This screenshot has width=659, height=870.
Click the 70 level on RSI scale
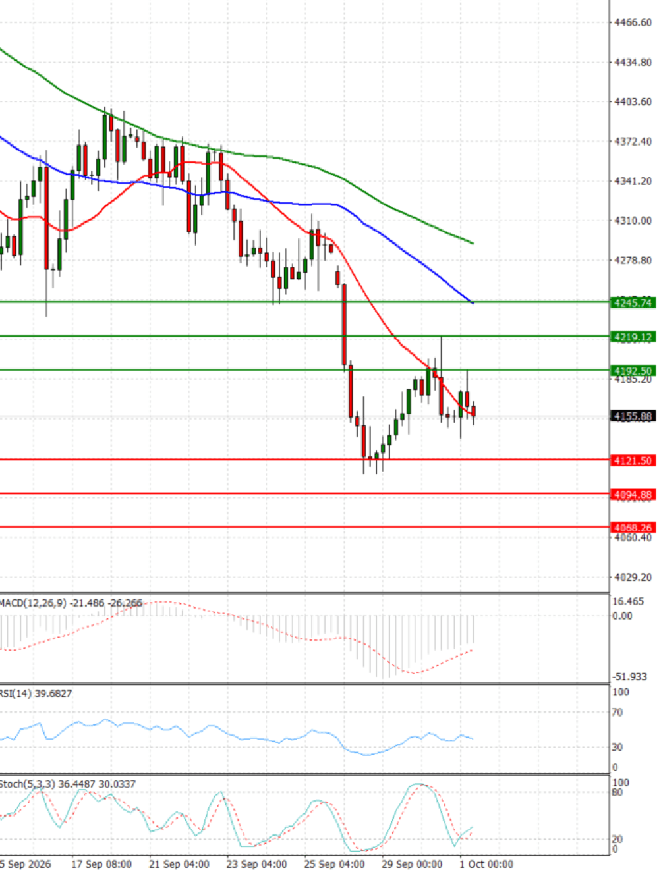click(x=617, y=712)
